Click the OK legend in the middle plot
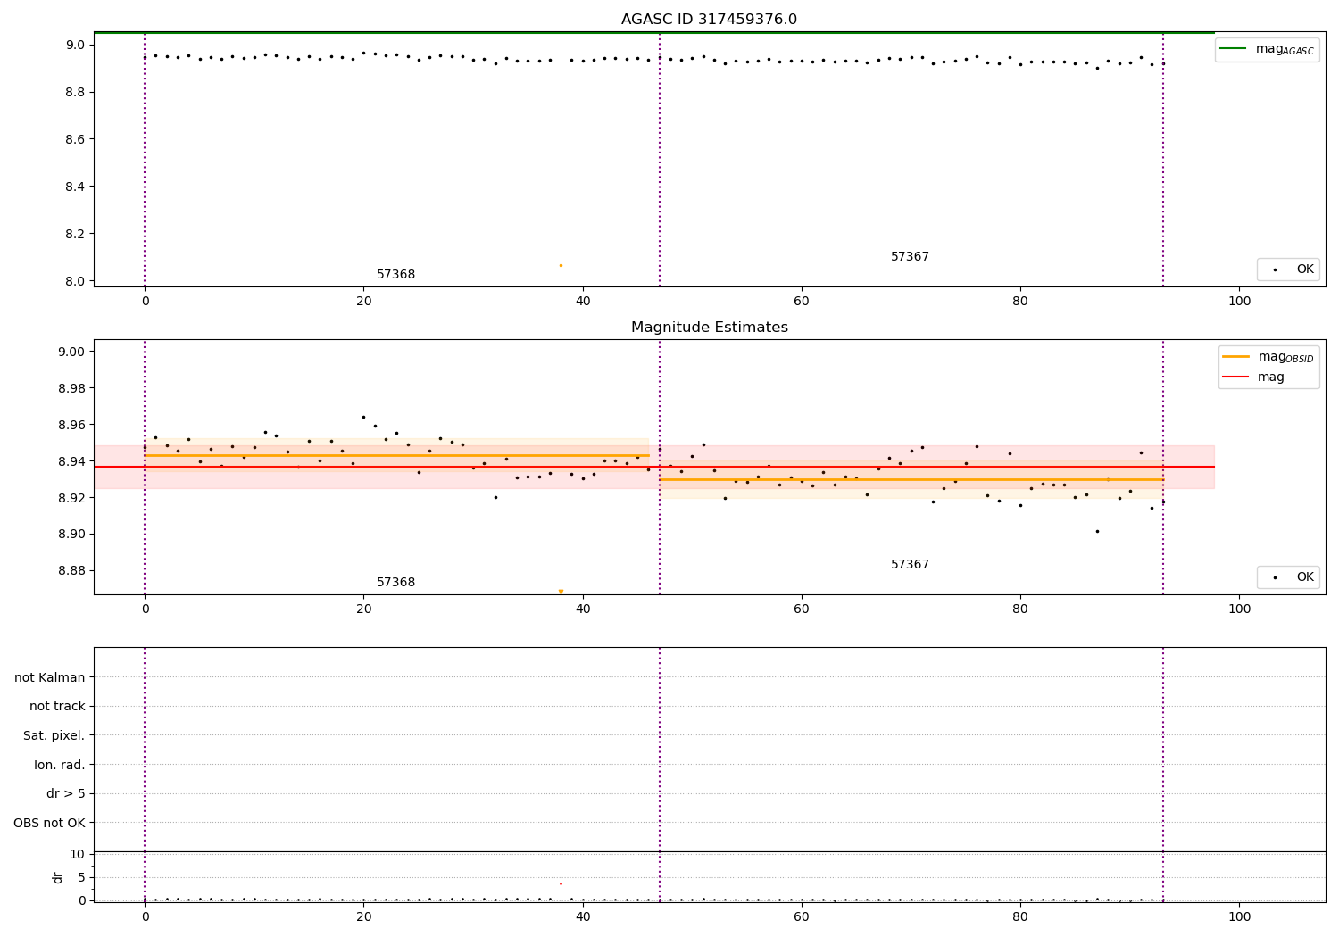The image size is (1339, 937). (x=1289, y=577)
